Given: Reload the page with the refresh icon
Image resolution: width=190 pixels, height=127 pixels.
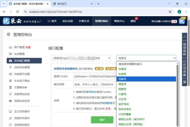Looking at the screenshot, I should tap(17, 12).
